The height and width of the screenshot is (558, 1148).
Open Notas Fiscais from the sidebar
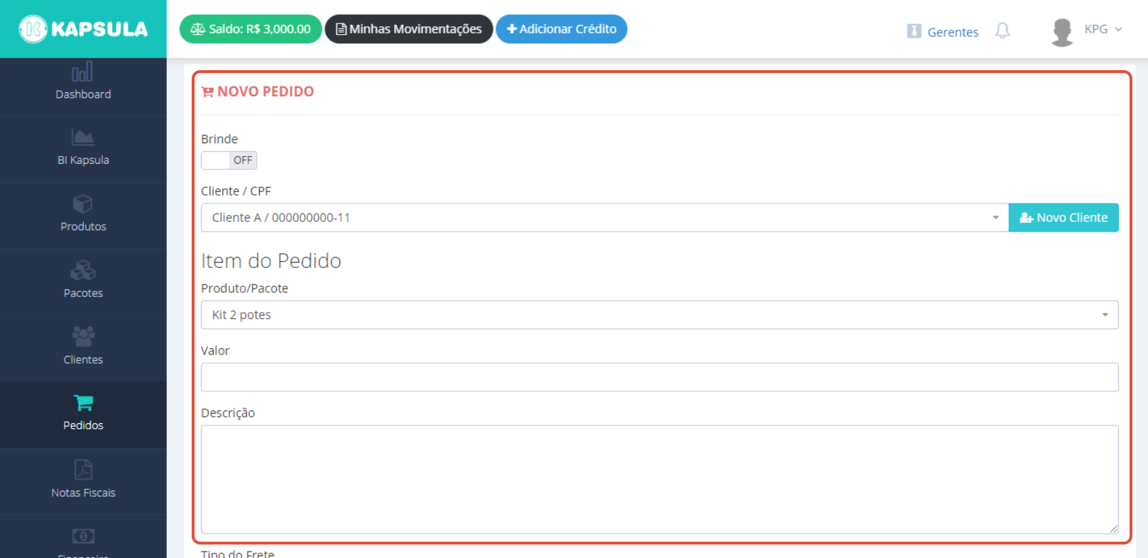[x=83, y=481]
